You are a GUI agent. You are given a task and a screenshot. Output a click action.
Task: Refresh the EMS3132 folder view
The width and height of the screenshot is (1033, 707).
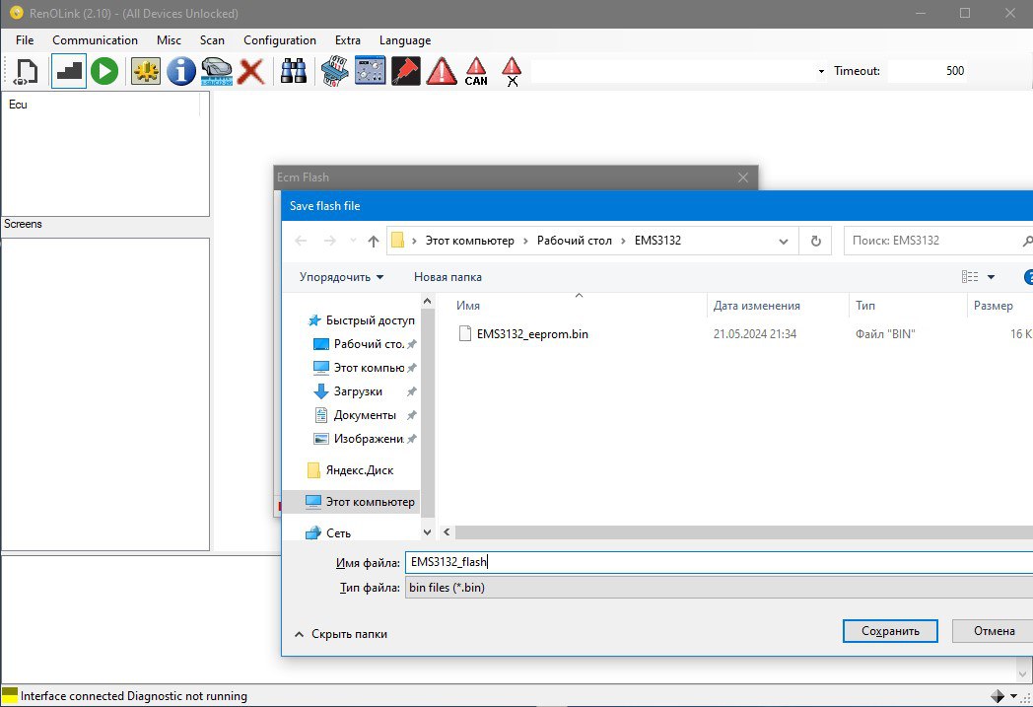pos(815,241)
